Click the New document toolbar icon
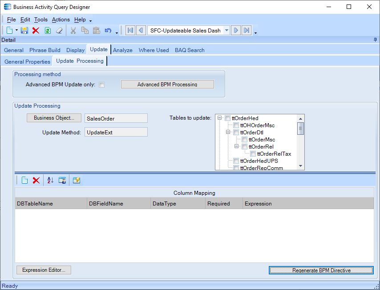The height and width of the screenshot is (290, 380). (x=9, y=31)
